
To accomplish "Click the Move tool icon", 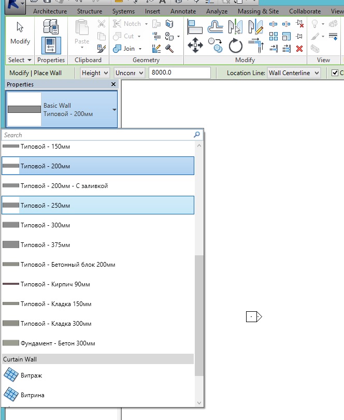I will click(195, 46).
